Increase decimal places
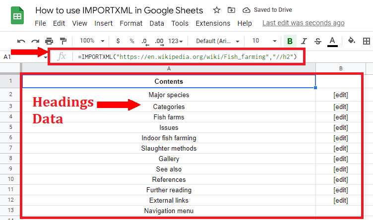373x220 pixels. 159,42
